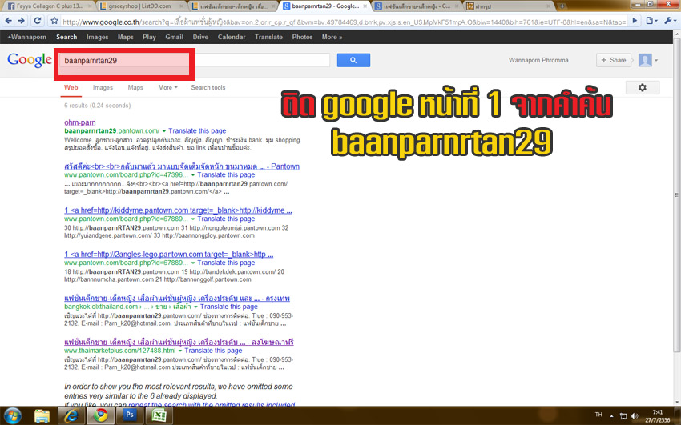Open dropdown arrow beside bangkok.olxthailand.com result
Screen dimensions: 681x425
pos(195,307)
